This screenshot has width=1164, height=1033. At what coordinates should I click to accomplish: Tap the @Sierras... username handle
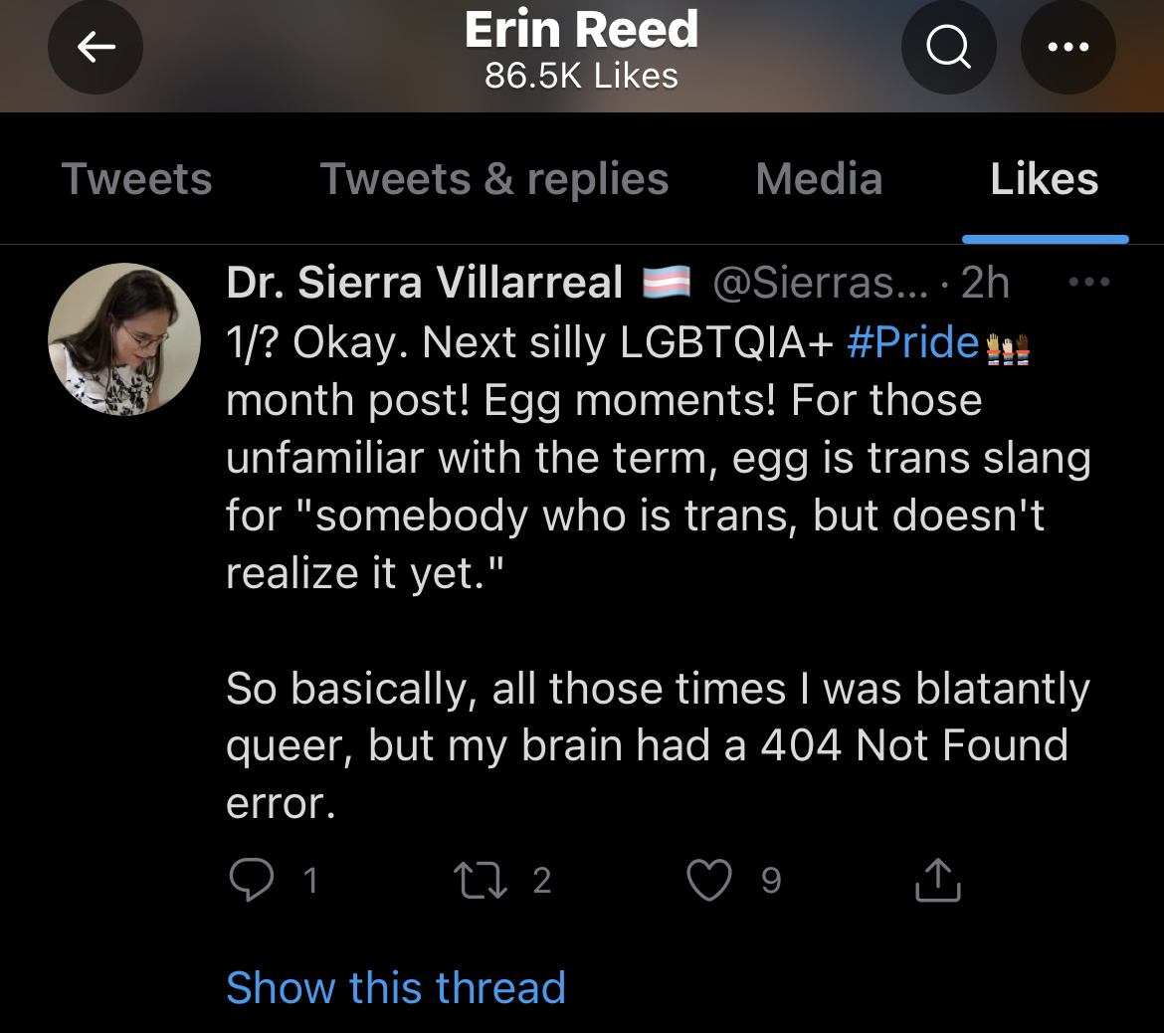tap(820, 284)
